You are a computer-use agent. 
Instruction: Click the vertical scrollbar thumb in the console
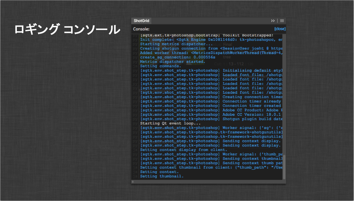coord(284,167)
